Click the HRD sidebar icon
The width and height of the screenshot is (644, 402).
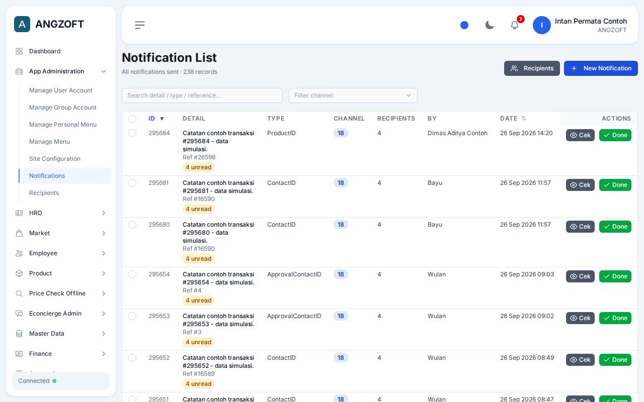coord(19,213)
